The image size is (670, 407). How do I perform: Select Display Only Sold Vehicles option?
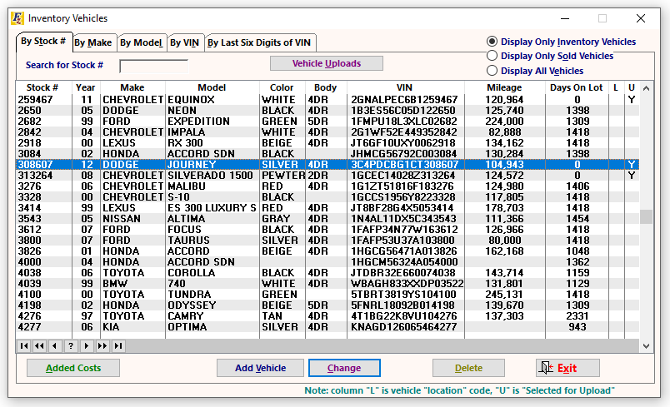(549, 56)
